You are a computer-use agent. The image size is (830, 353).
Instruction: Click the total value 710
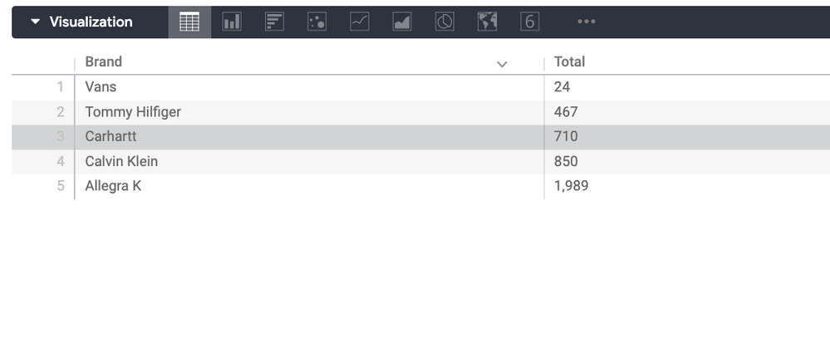coord(566,136)
